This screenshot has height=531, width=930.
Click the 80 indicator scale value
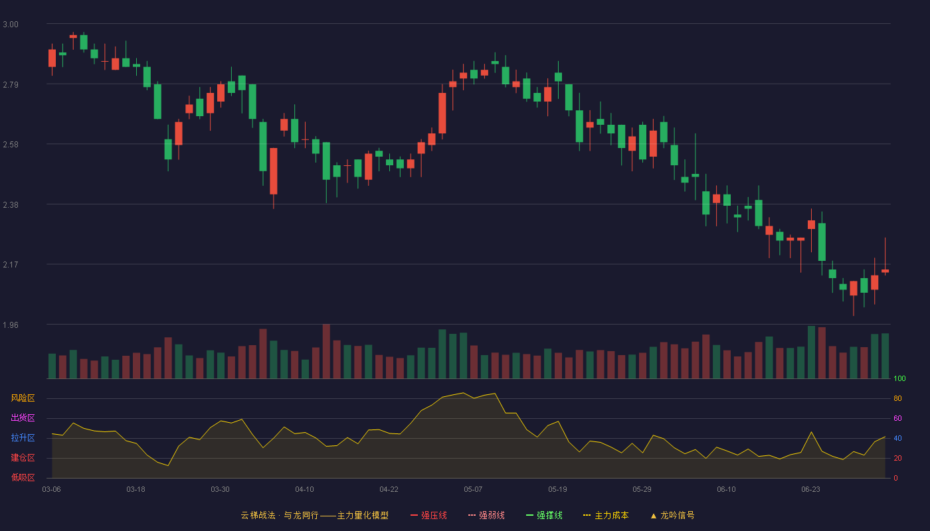(x=897, y=398)
